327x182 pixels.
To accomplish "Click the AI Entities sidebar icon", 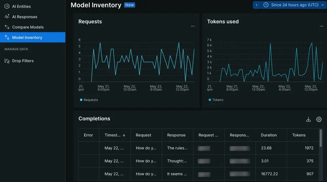I will [7, 7].
